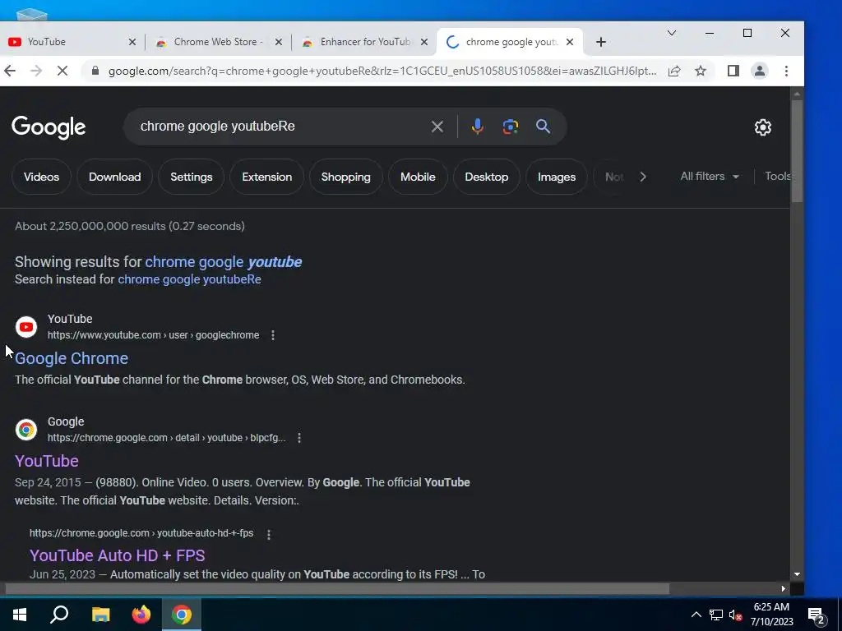
Task: Open the YouTube result title
Action: pyautogui.click(x=47, y=461)
